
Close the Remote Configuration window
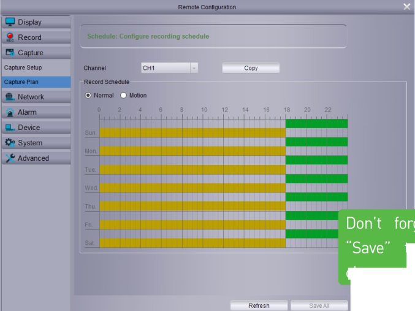407,7
